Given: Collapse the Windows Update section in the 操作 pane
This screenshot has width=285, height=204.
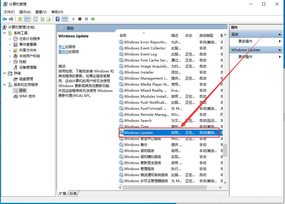Looking at the screenshot, I should pyautogui.click(x=279, y=50).
